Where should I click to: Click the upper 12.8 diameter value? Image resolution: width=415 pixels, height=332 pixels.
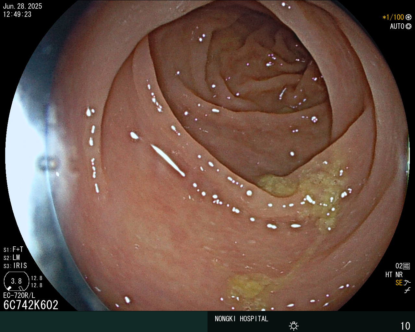coord(37,278)
